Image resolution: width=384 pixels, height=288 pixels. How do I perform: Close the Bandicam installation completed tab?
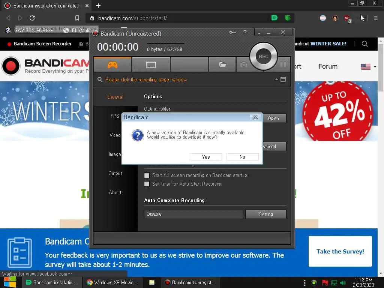pyautogui.click(x=87, y=5)
